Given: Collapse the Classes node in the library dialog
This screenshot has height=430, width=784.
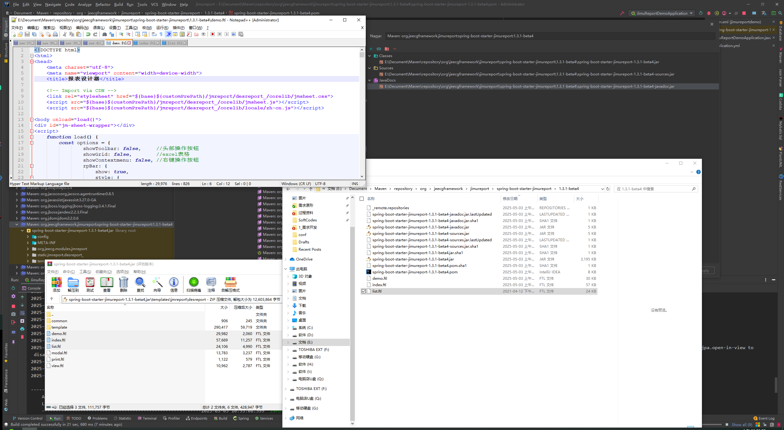Looking at the screenshot, I should [370, 56].
